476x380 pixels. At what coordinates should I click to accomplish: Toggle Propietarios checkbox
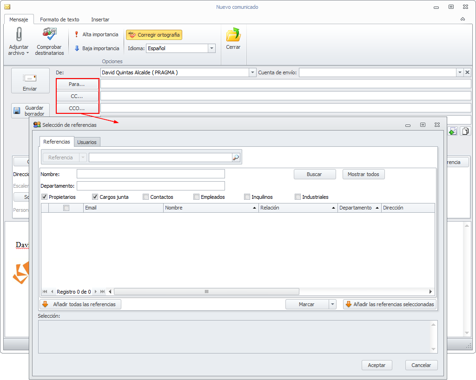[44, 197]
